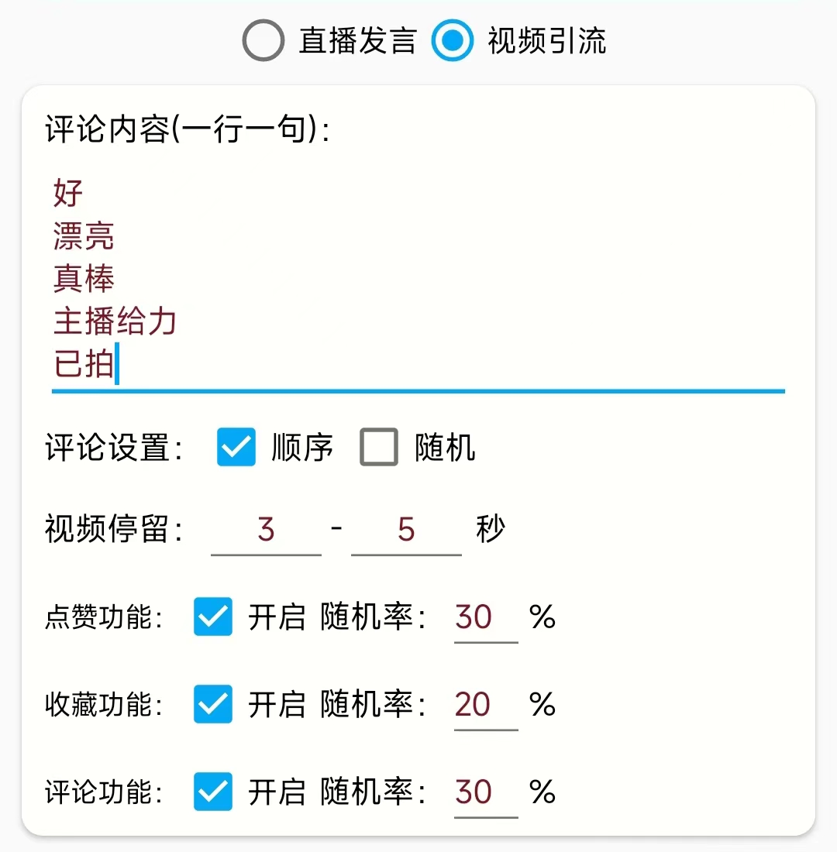The width and height of the screenshot is (837, 852).
Task: Select the 视频引流 radio button
Action: tap(453, 40)
